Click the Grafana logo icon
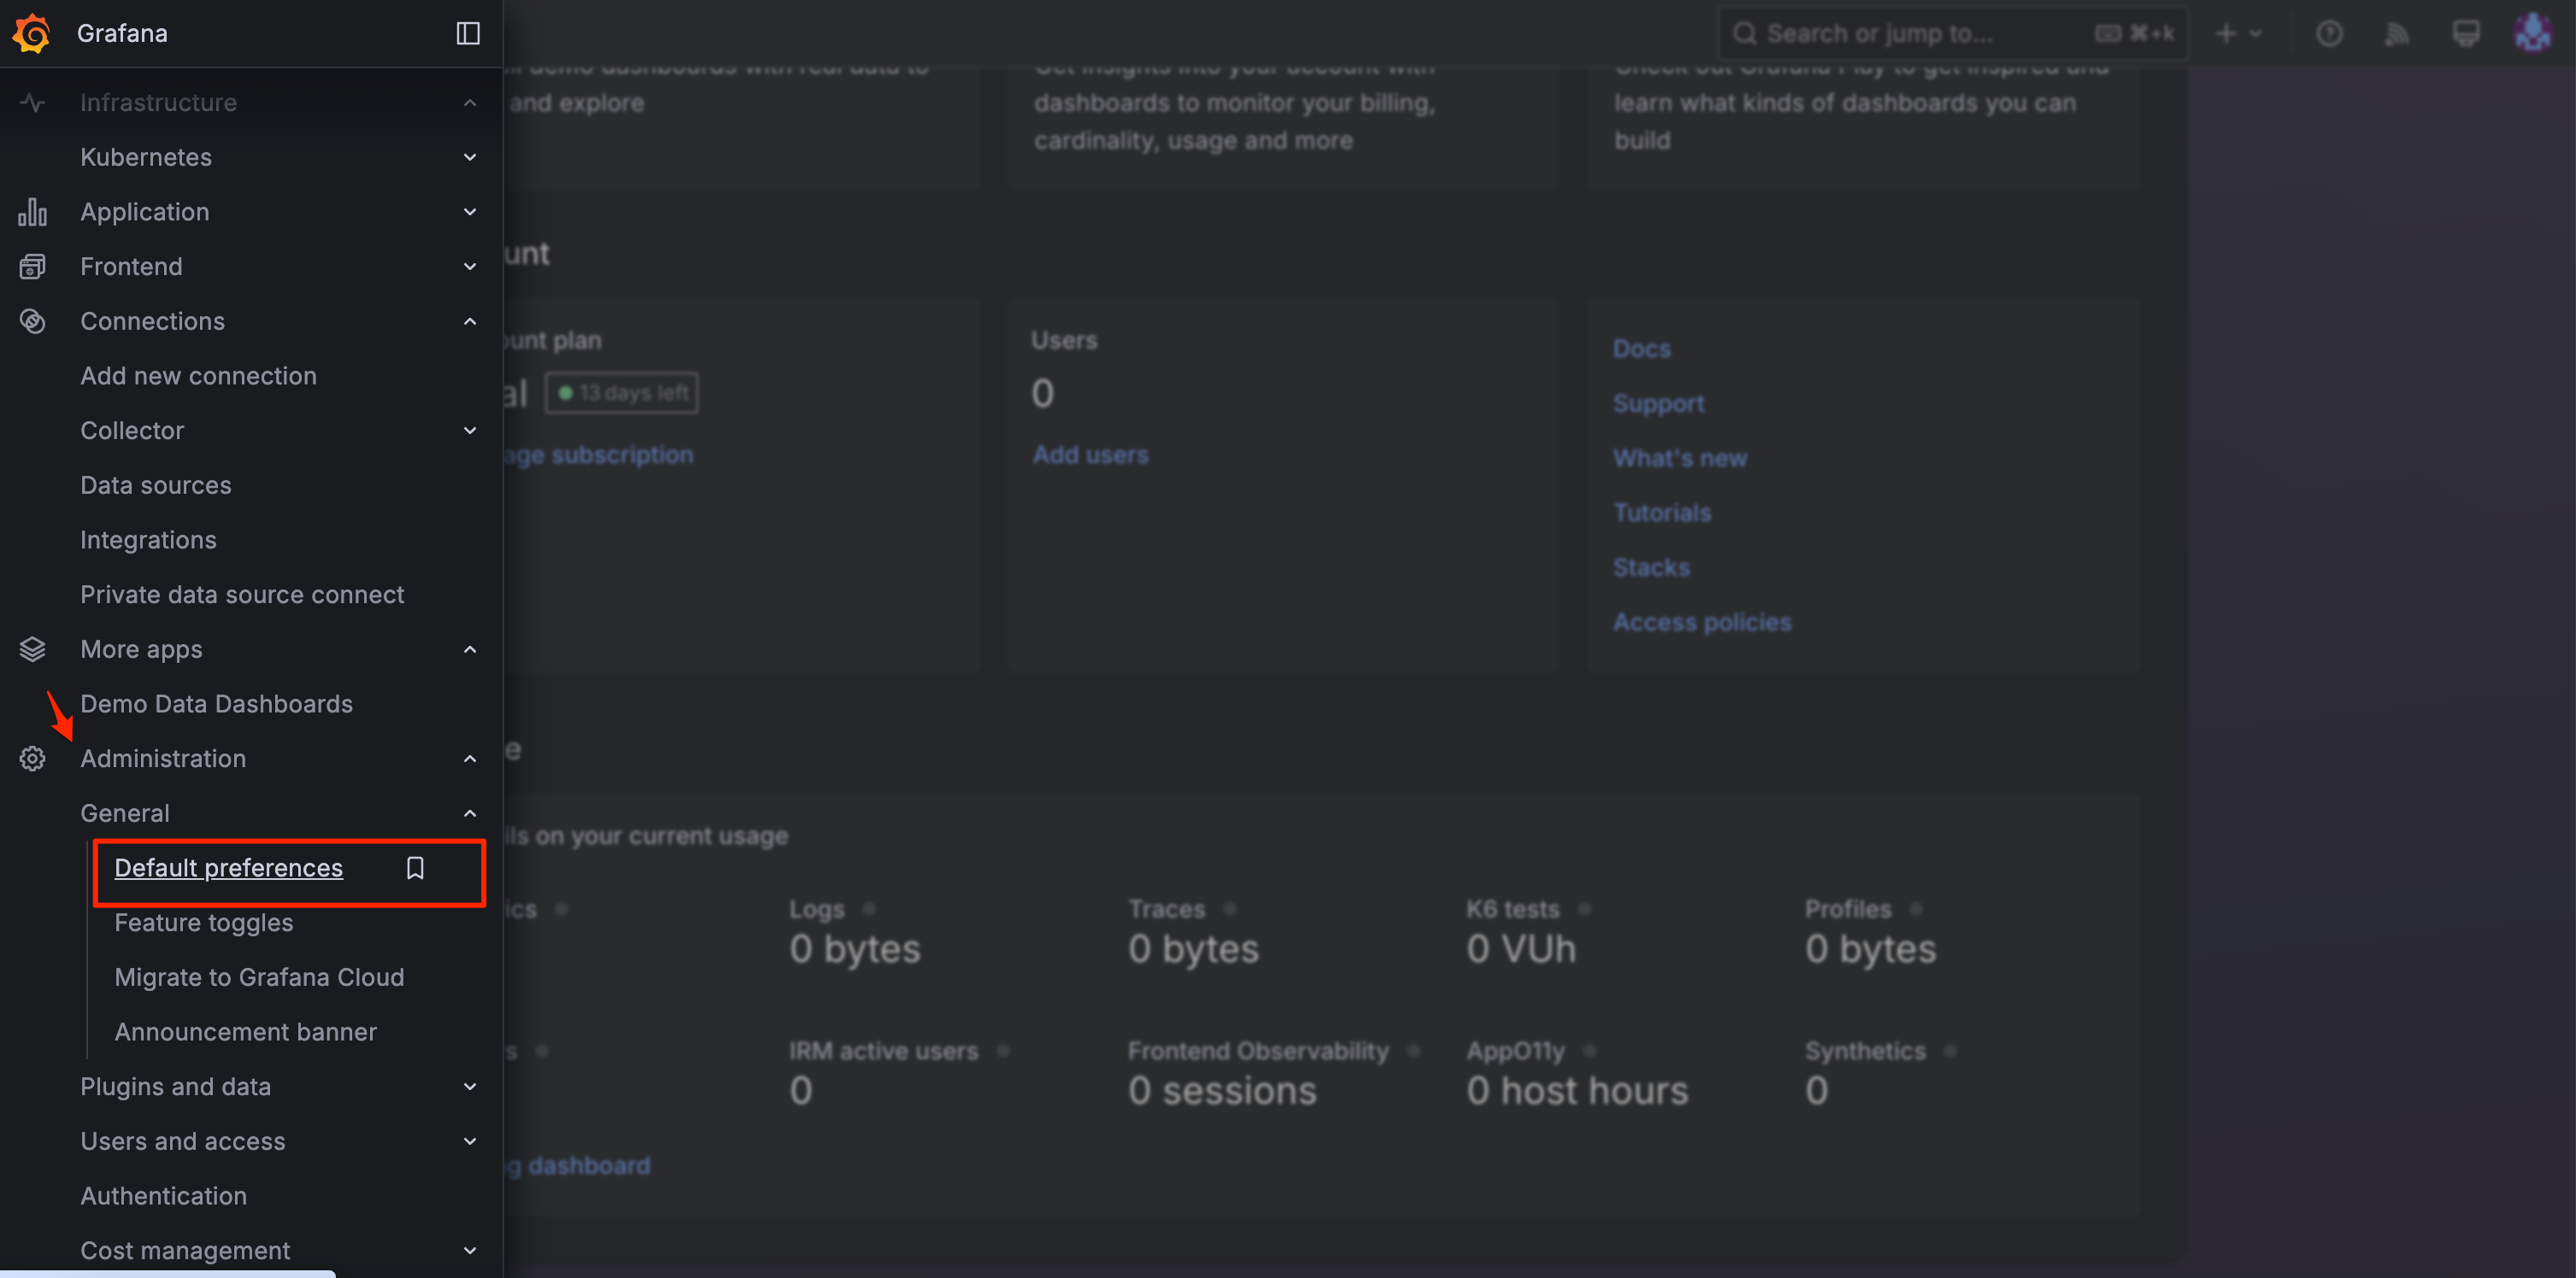This screenshot has width=2576, height=1278. 31,33
